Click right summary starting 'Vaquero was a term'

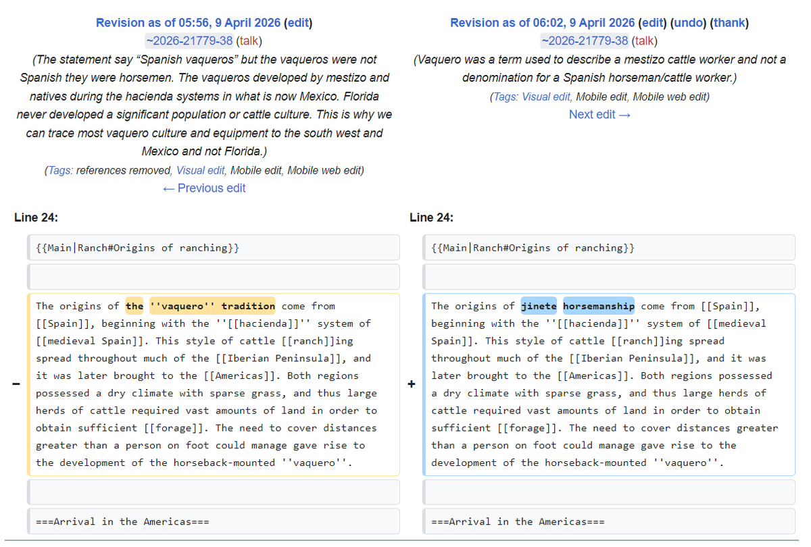click(x=599, y=69)
